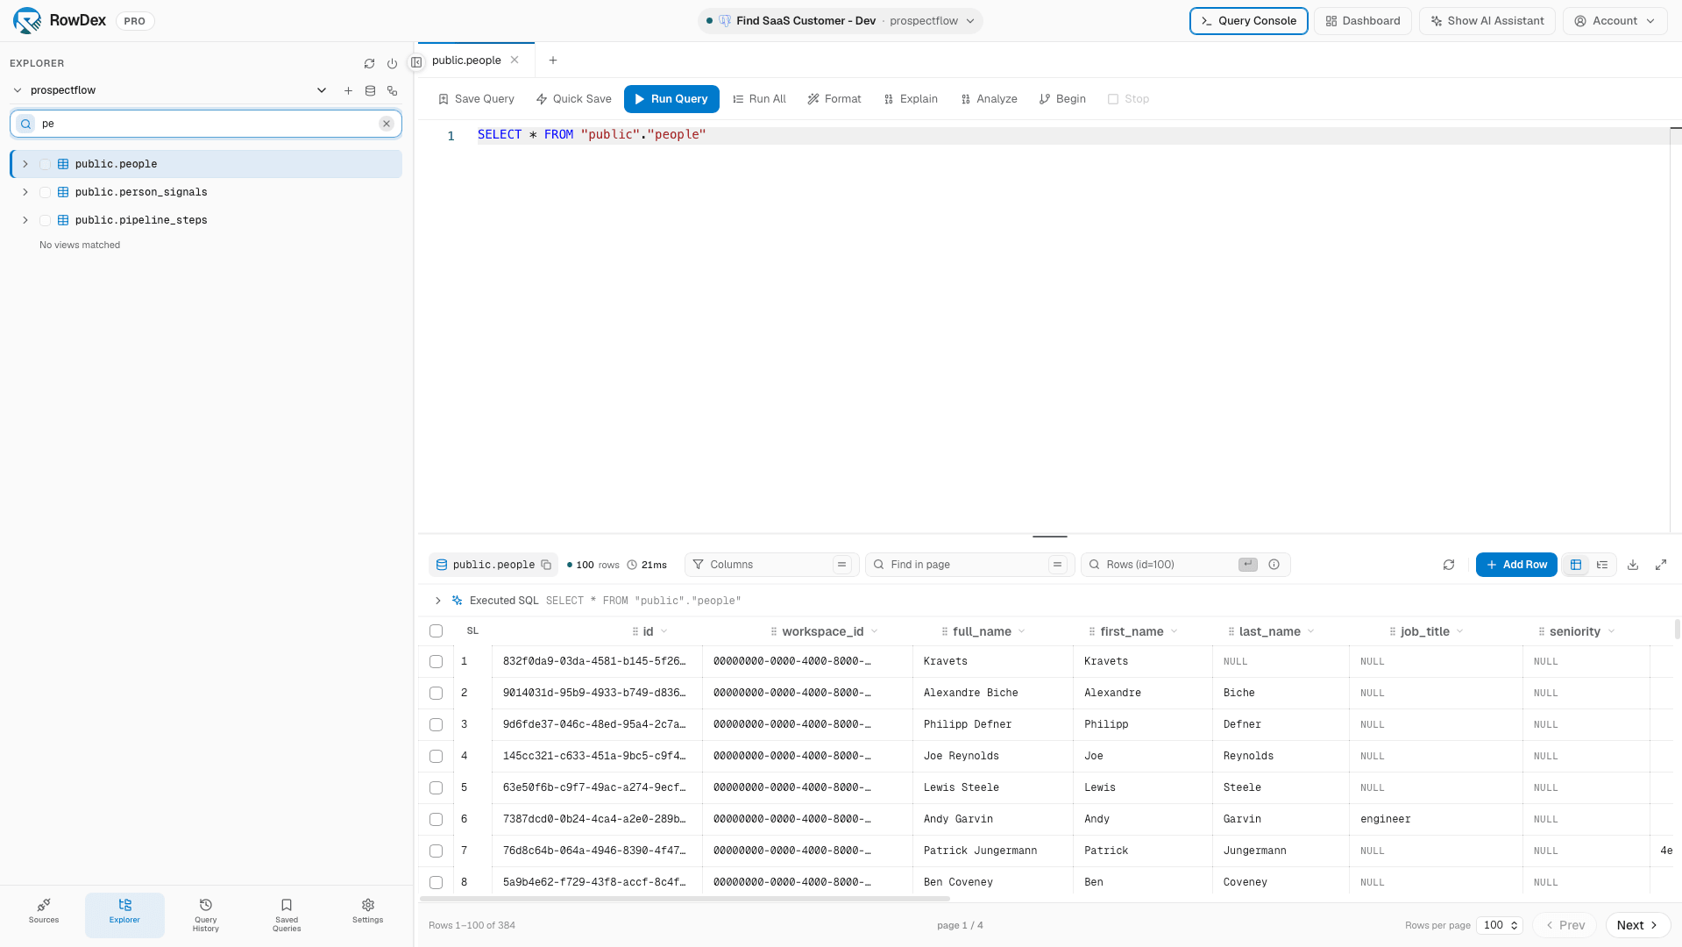Image resolution: width=1682 pixels, height=947 pixels.
Task: Clear the explorer search field
Action: point(386,124)
